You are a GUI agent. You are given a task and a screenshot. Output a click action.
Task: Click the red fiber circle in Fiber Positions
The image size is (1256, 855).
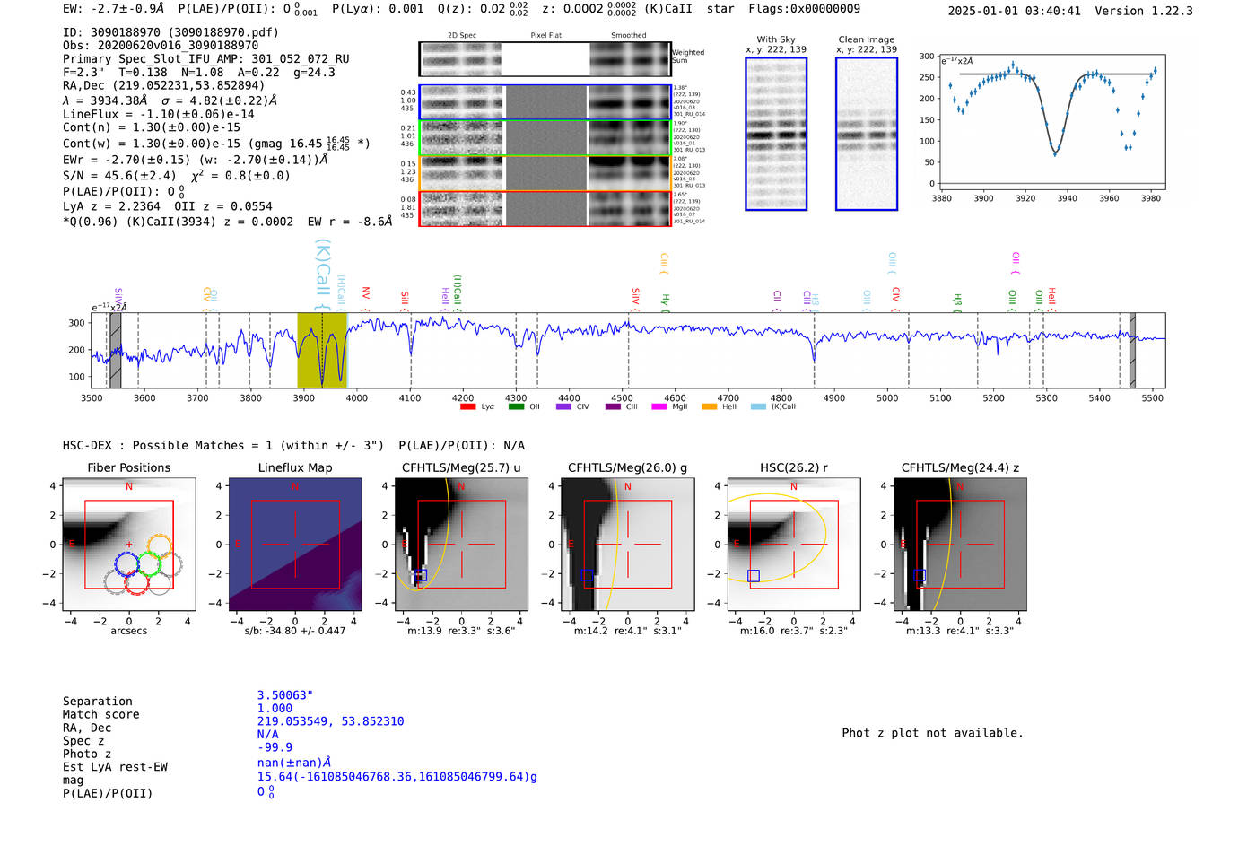(x=137, y=582)
